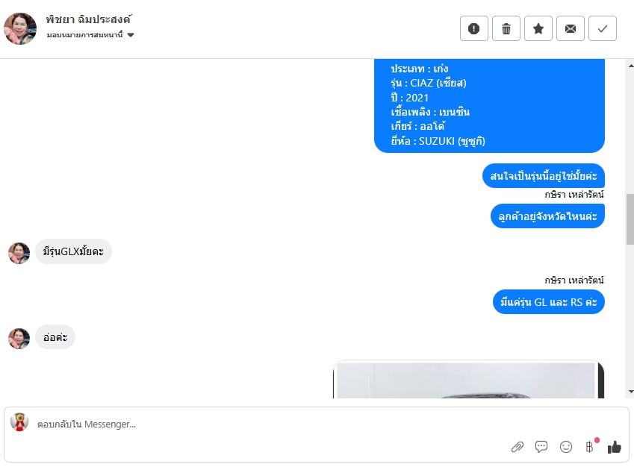Click the page avatar beside reply box
634x470 pixels.
(19, 422)
